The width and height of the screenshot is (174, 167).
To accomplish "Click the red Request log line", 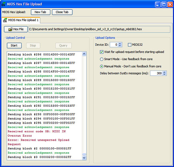I will click(x=14, y=144).
